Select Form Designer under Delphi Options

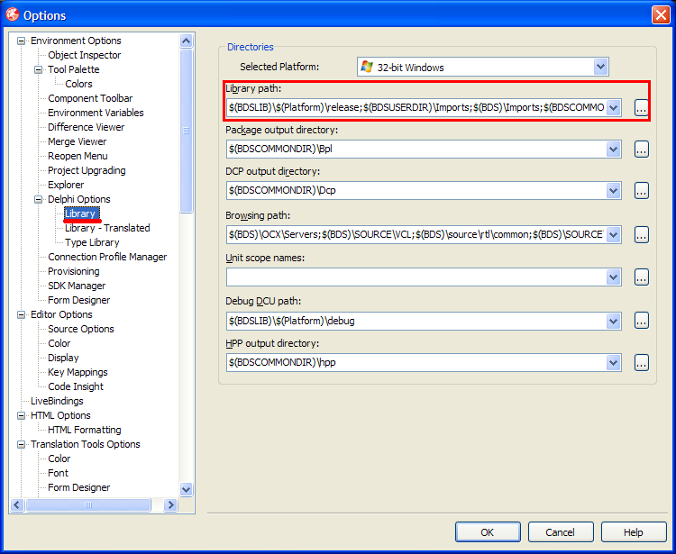click(79, 300)
